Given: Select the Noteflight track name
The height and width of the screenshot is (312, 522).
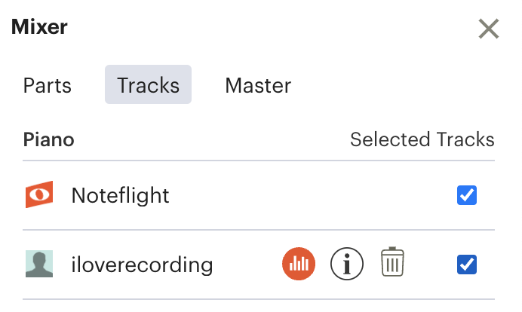Looking at the screenshot, I should (120, 195).
